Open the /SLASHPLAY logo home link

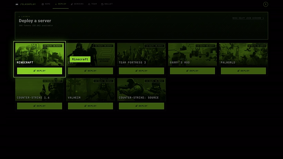point(26,4)
